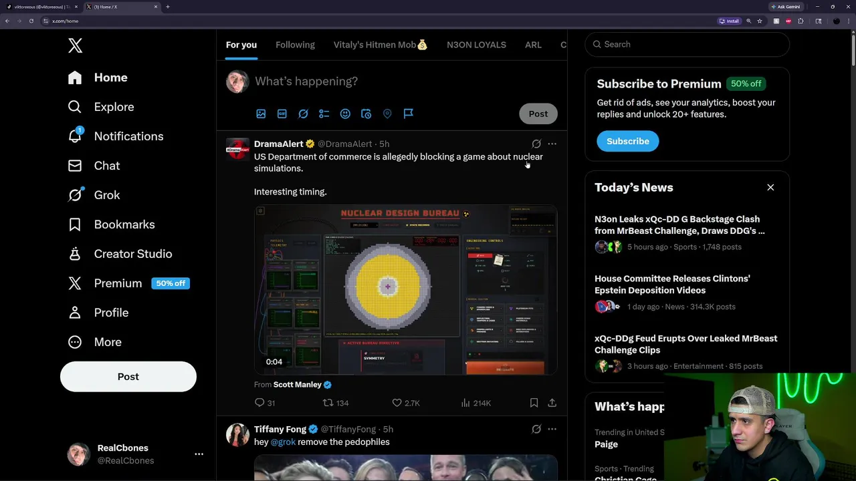Open Scott Manley's profile link
This screenshot has height=481, width=856.
pos(298,385)
